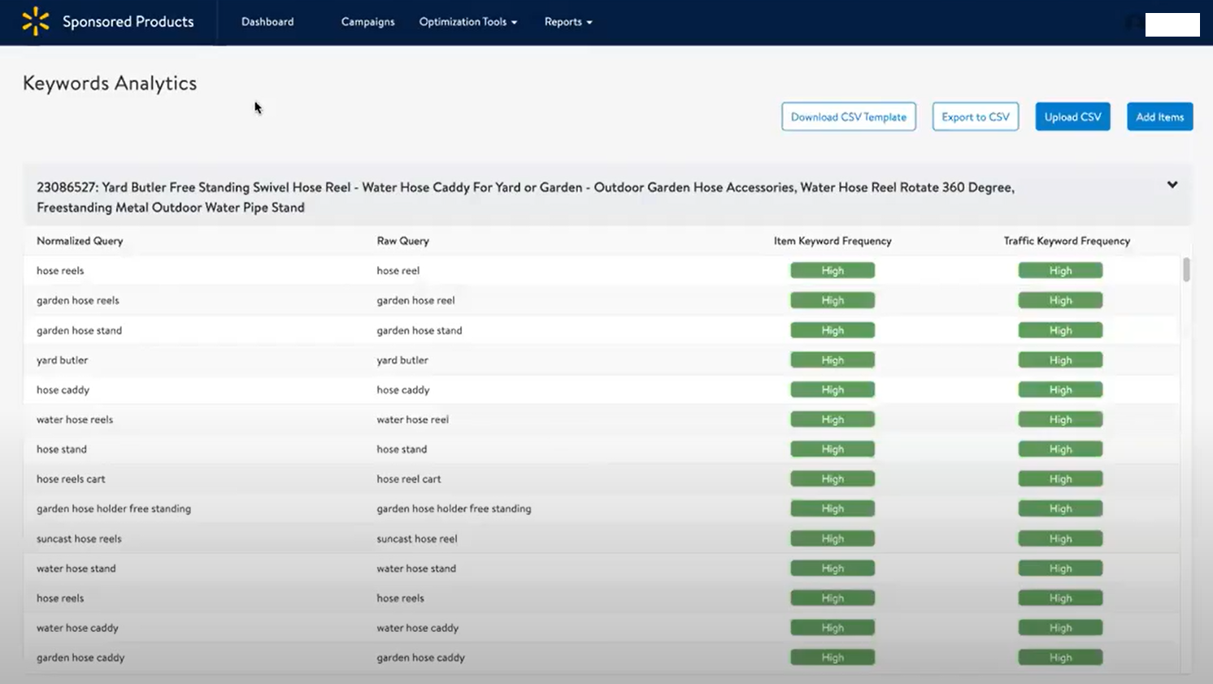Open the Optimization Tools dropdown menu

coord(468,22)
